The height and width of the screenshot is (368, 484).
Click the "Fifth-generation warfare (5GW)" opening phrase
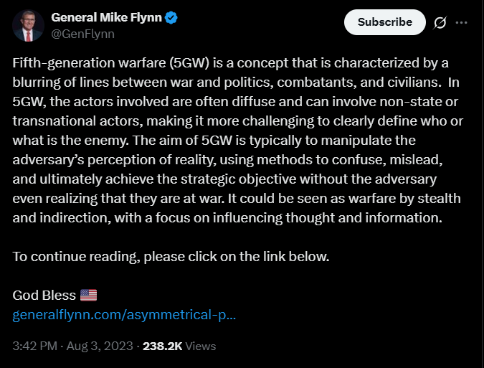click(111, 63)
